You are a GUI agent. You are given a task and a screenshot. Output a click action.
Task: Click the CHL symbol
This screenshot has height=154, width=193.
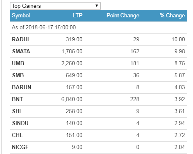(17, 135)
